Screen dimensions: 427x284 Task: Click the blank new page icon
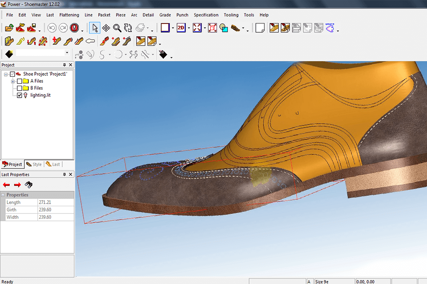(260, 28)
